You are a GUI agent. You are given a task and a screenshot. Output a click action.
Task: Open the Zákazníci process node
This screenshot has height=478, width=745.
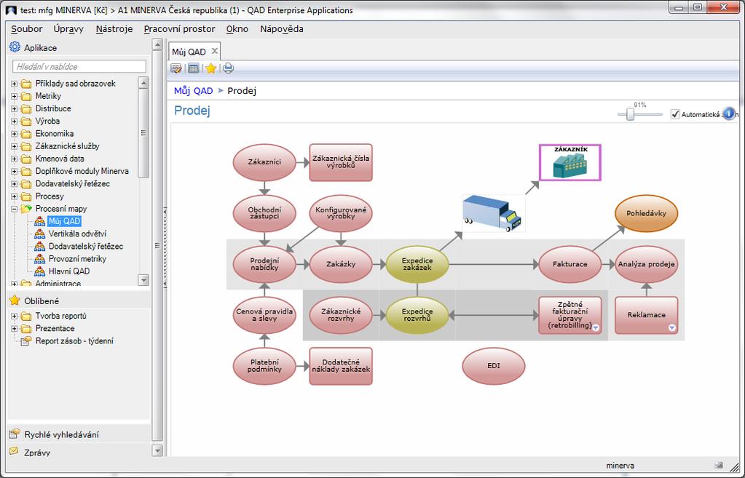[264, 162]
